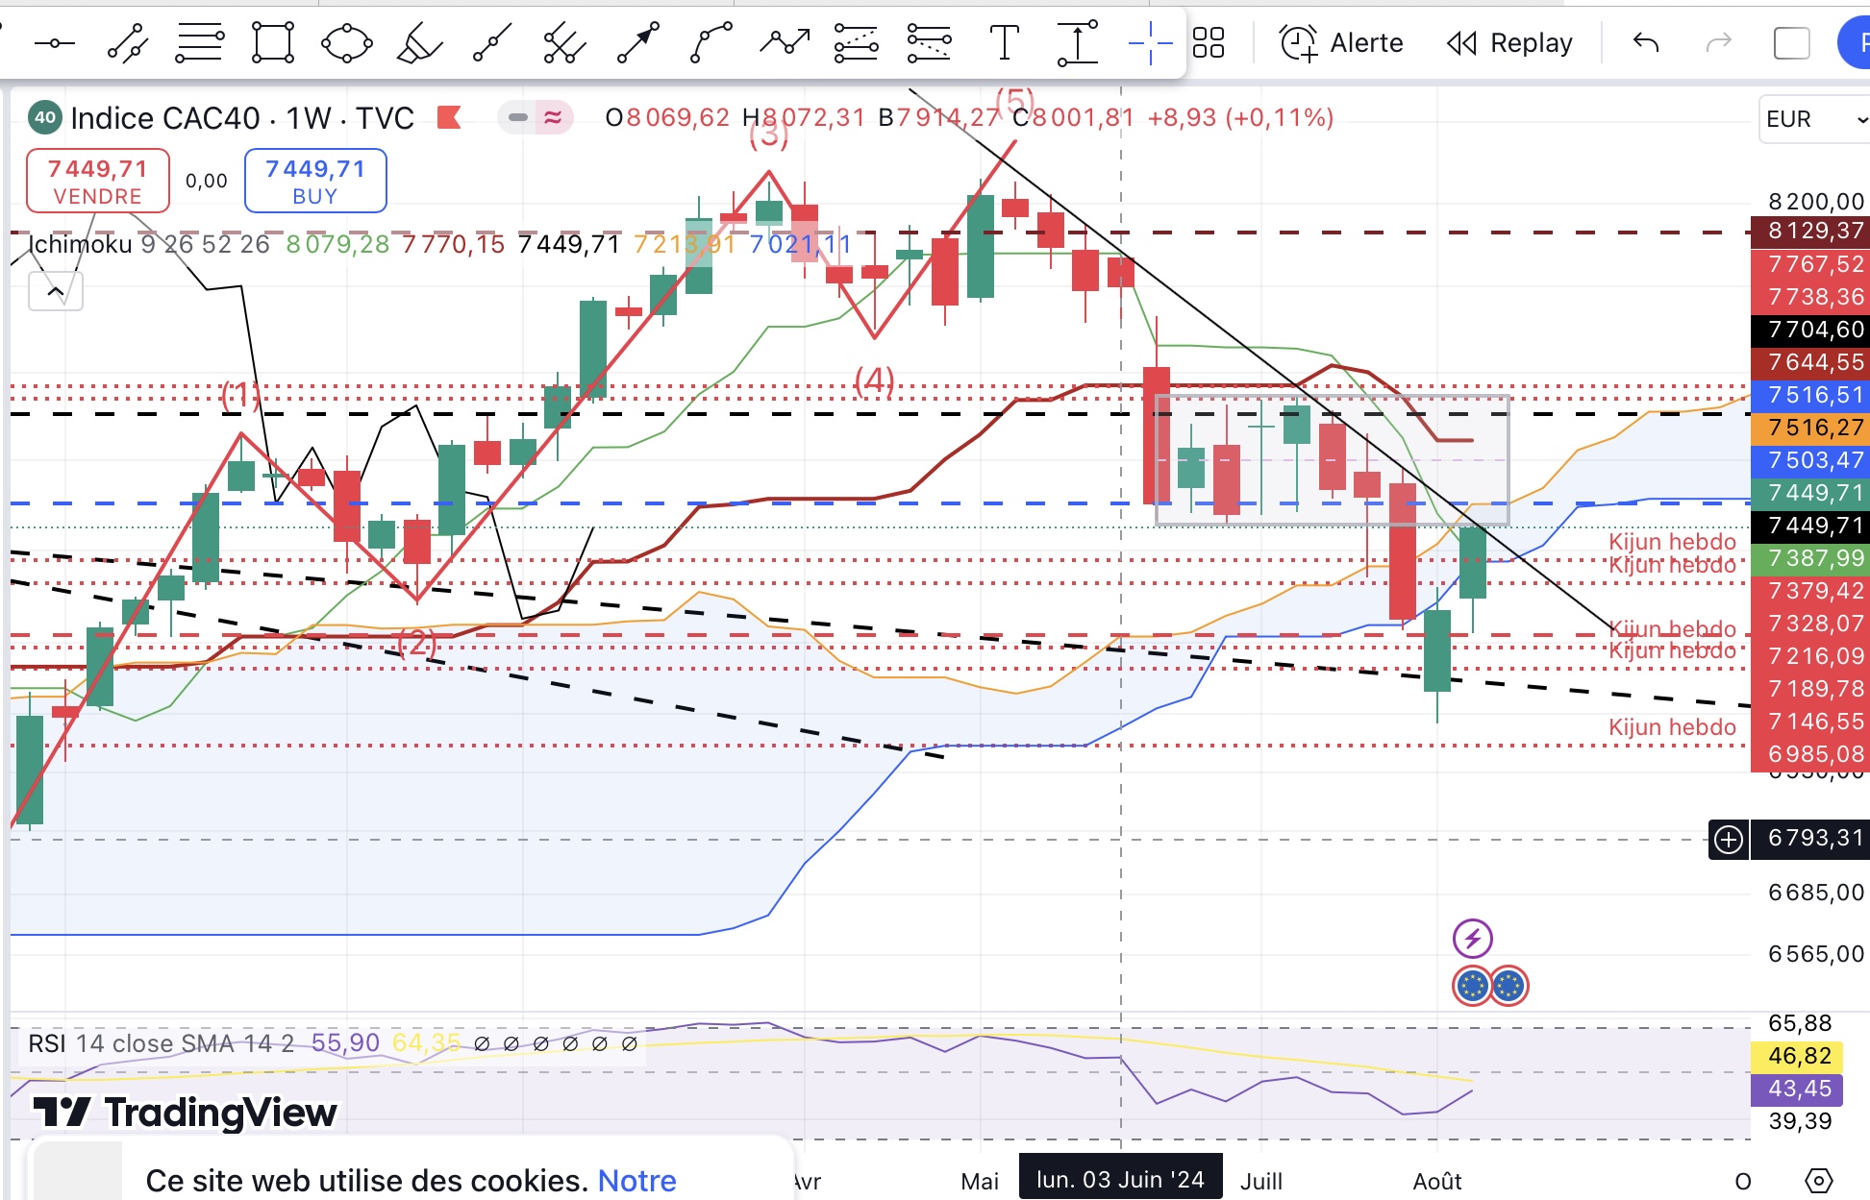Collapse the indicator legend chevron
1870x1200 pixels.
pyautogui.click(x=56, y=291)
